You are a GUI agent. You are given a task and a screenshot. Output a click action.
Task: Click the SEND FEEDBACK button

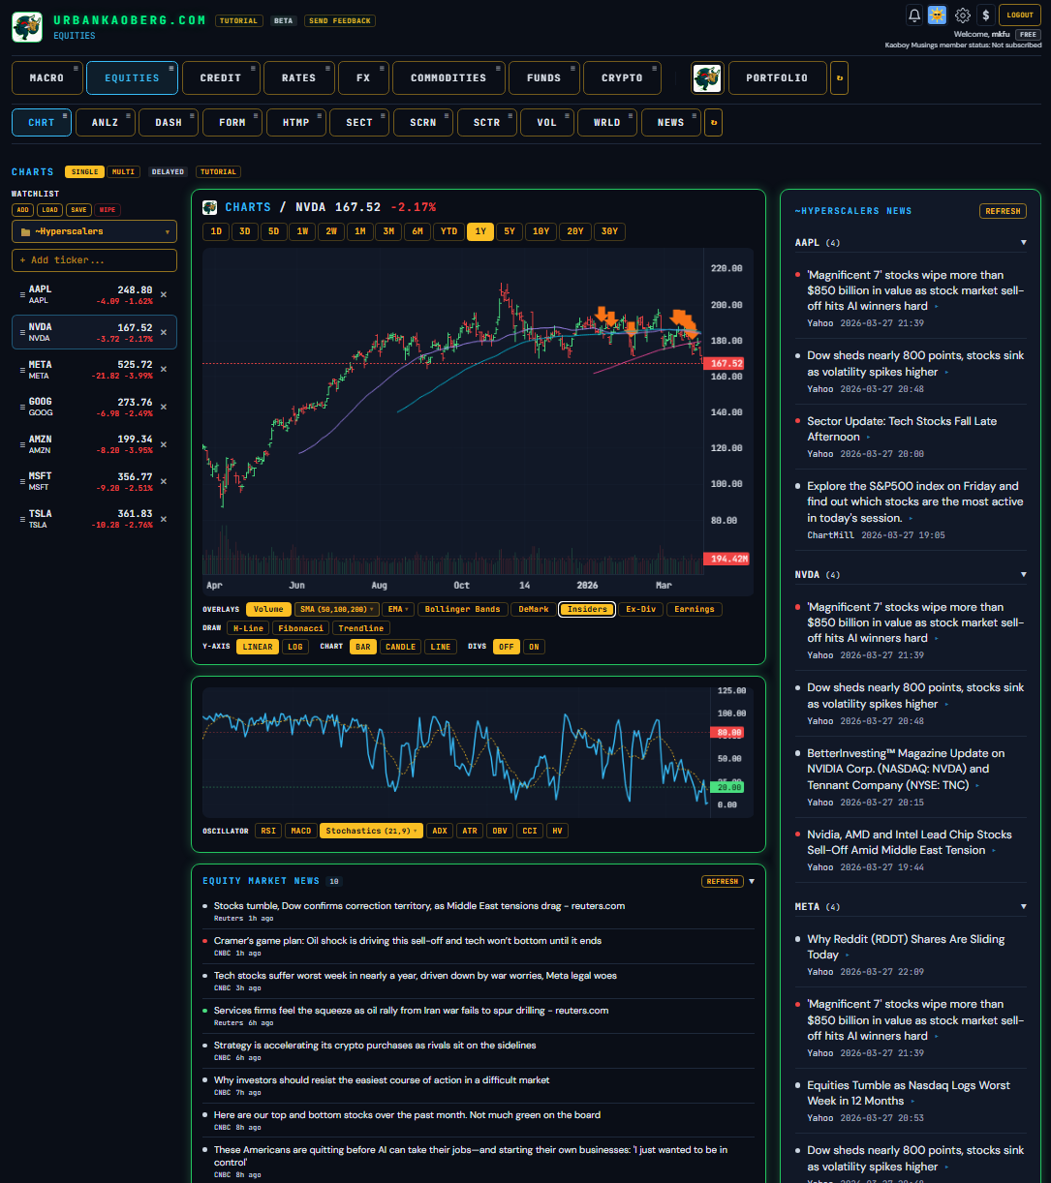(x=340, y=20)
